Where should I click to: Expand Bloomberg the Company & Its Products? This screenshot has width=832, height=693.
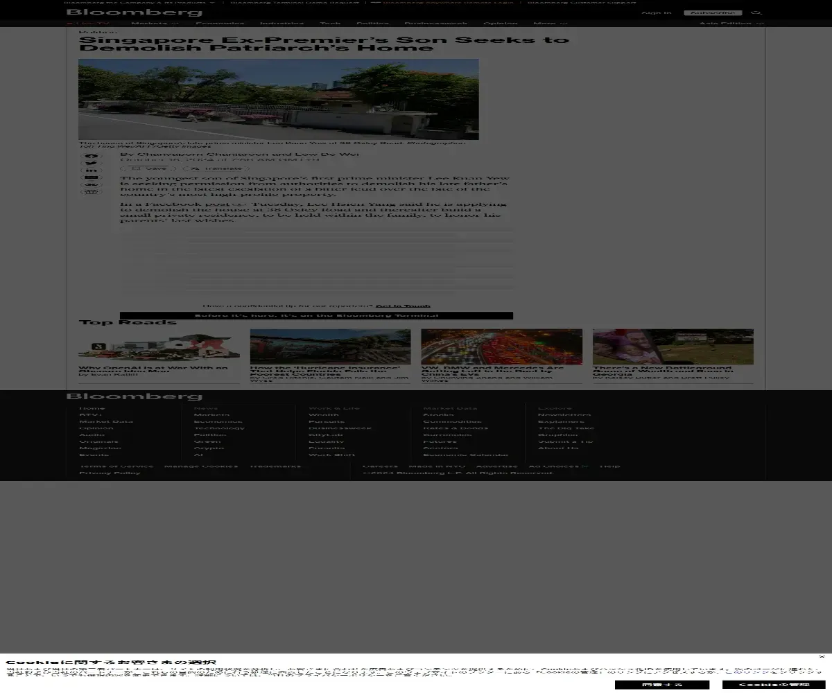tap(139, 2)
